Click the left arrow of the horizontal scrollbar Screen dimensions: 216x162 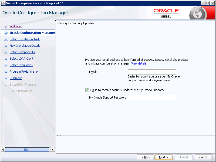coord(3,150)
